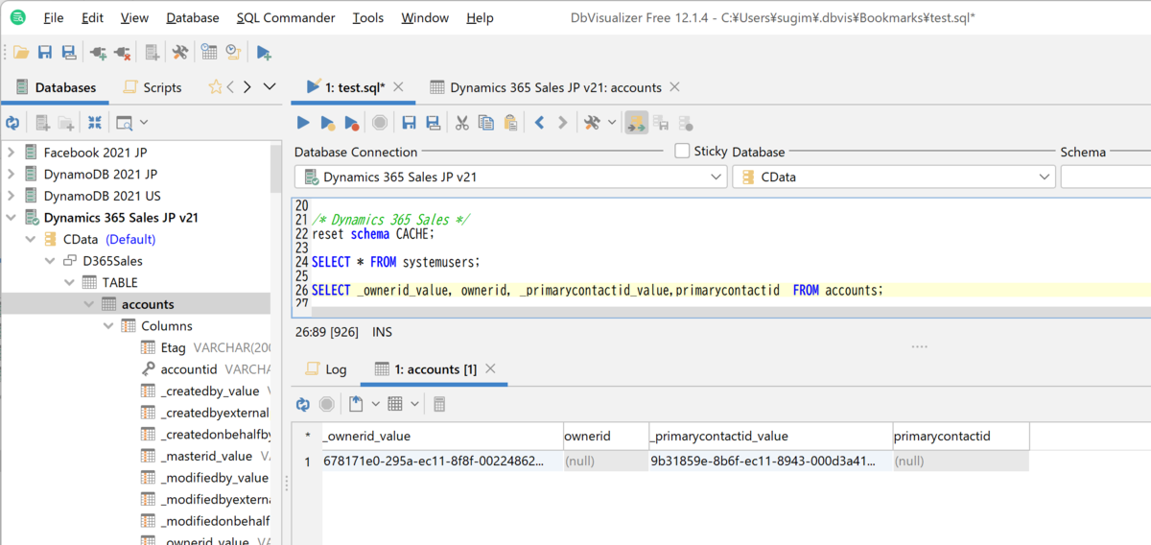Switch to the Scripts tab

153,87
